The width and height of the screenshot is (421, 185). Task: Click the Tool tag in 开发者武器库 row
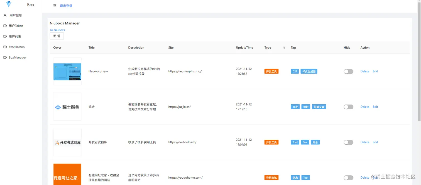pyautogui.click(x=295, y=142)
